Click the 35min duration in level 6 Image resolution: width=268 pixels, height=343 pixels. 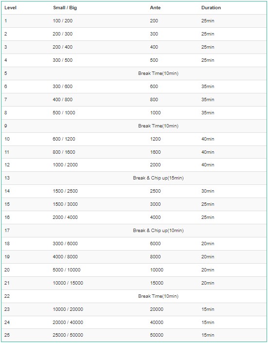(x=208, y=87)
